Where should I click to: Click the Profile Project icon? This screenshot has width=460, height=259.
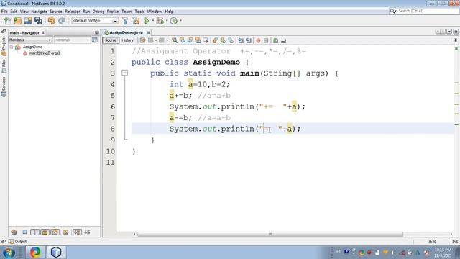coord(174,21)
